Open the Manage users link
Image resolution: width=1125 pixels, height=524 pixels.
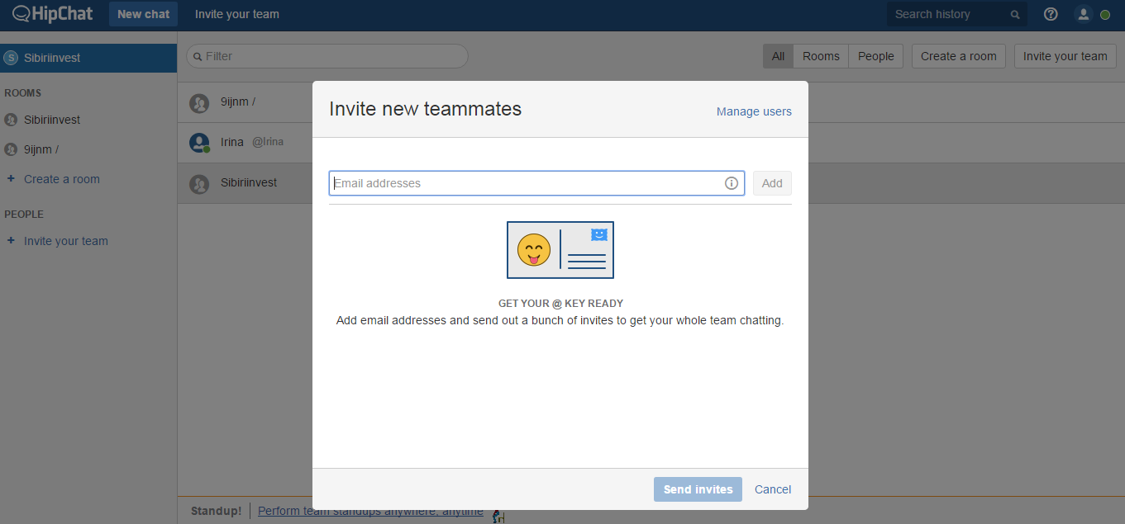(x=754, y=111)
